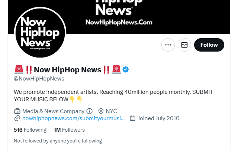238x151 pixels.
Task: Click the location pin icon next to NYC
Action: [101, 111]
